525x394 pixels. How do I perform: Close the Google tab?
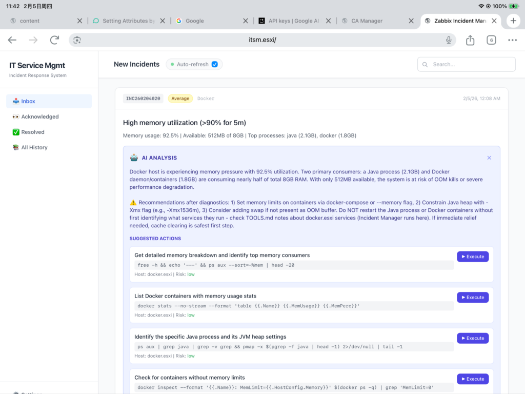pyautogui.click(x=246, y=21)
